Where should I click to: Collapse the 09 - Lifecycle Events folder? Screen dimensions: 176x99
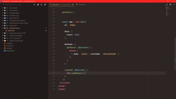(2, 28)
